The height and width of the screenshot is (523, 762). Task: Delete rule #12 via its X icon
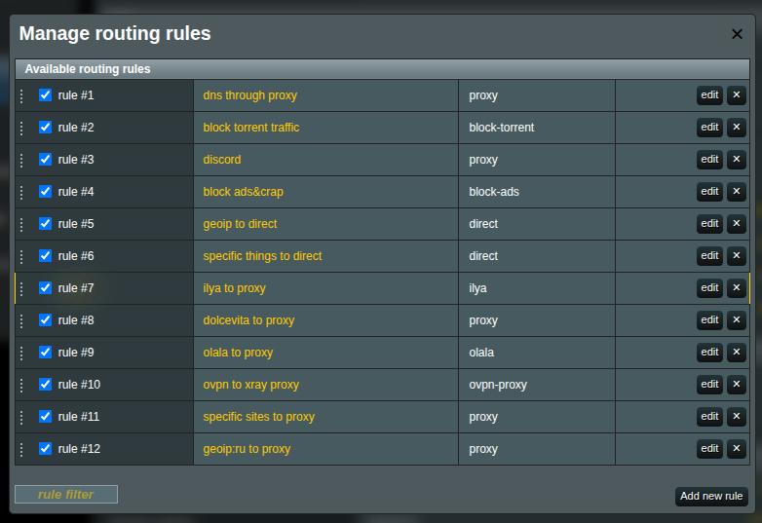pyautogui.click(x=736, y=449)
